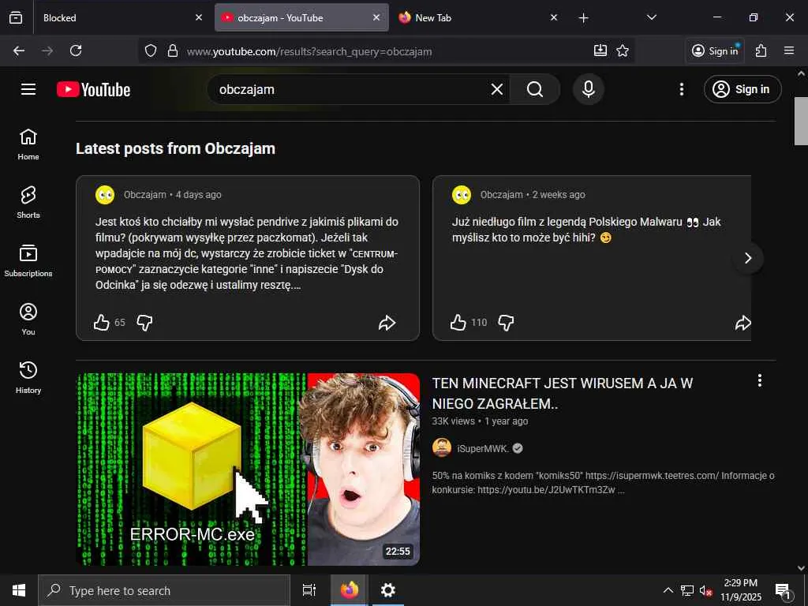Click the Firefox account Sign in button

click(715, 50)
